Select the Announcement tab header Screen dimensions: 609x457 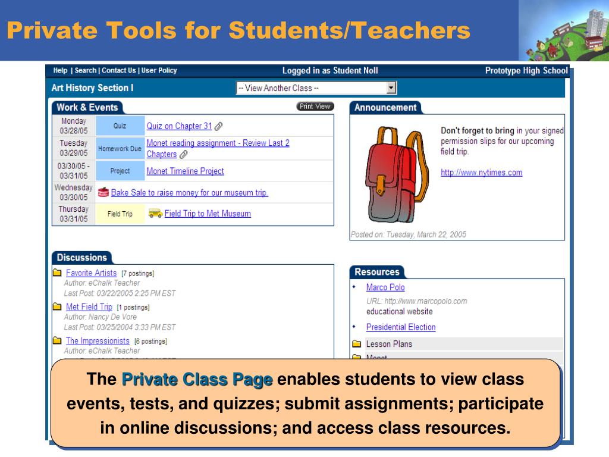385,107
